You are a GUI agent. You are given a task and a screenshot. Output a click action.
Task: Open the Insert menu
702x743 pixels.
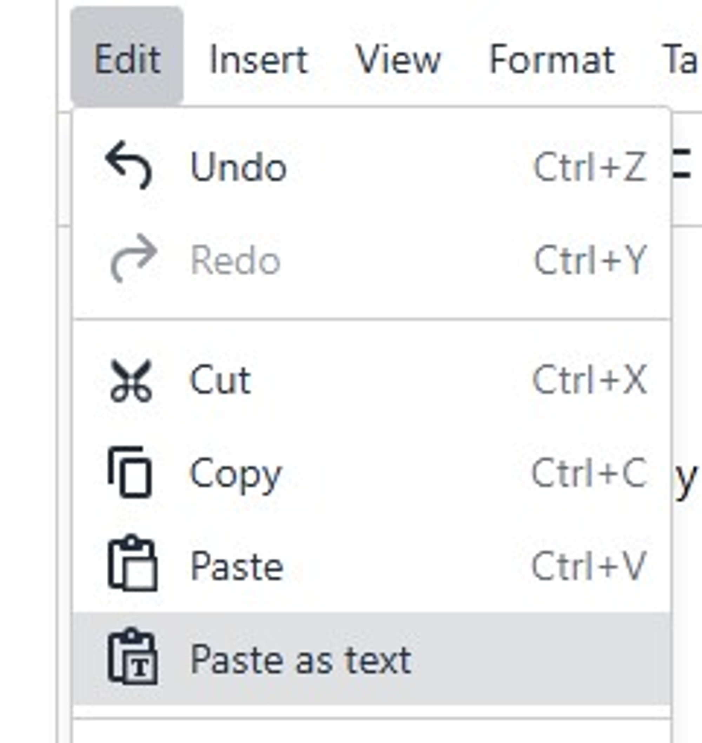coord(258,58)
